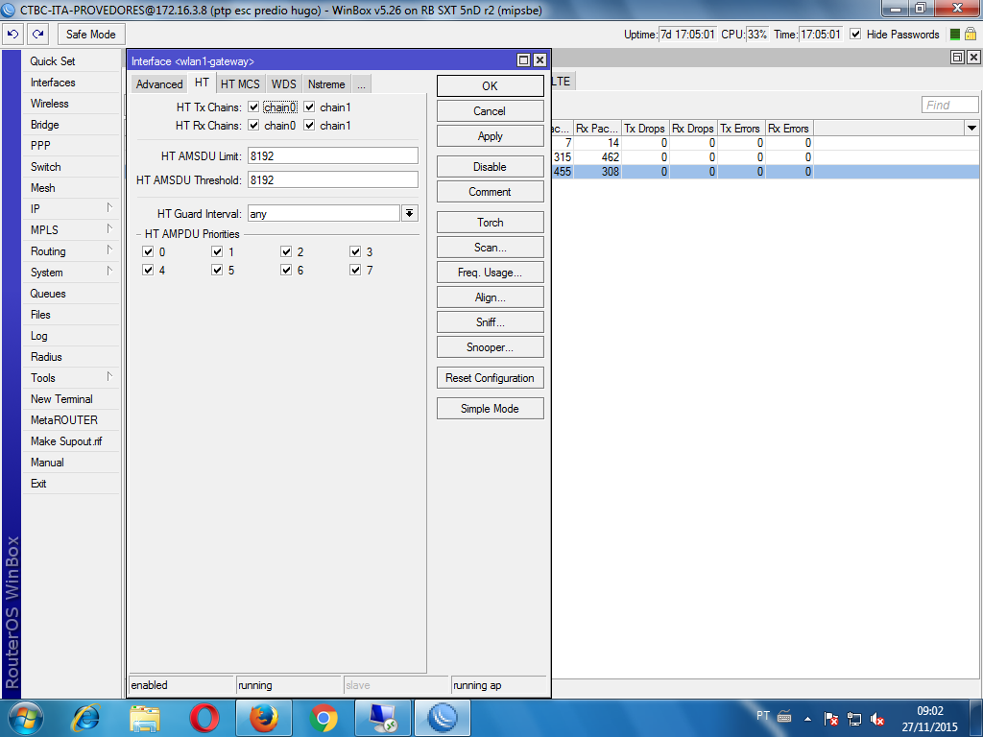Click the OK button

click(x=491, y=85)
